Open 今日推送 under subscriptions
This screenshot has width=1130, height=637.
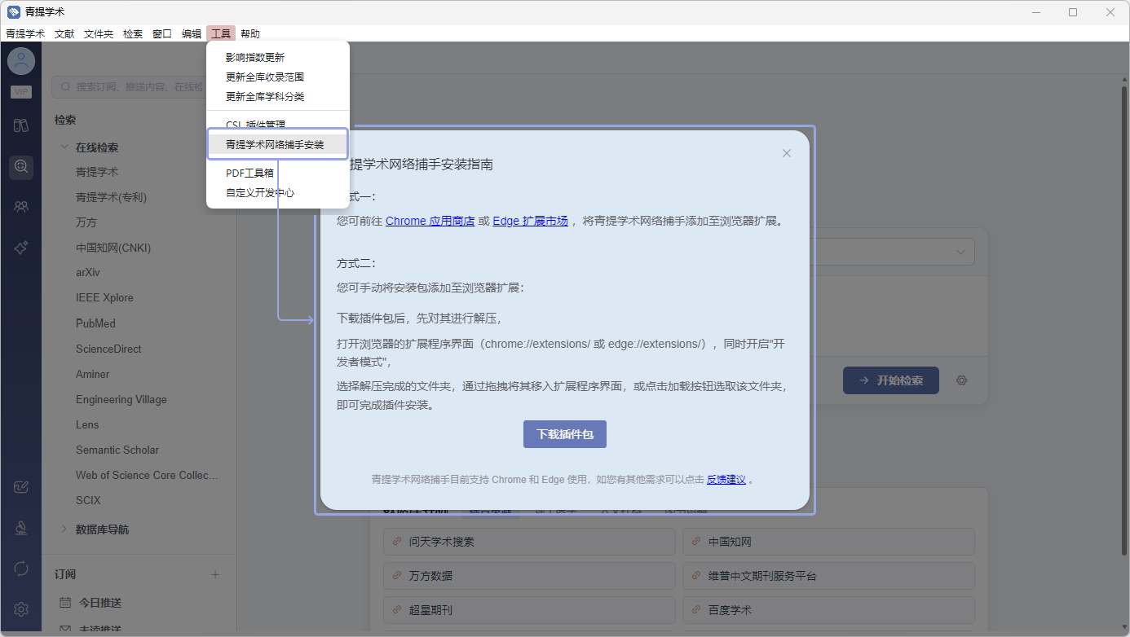(100, 603)
